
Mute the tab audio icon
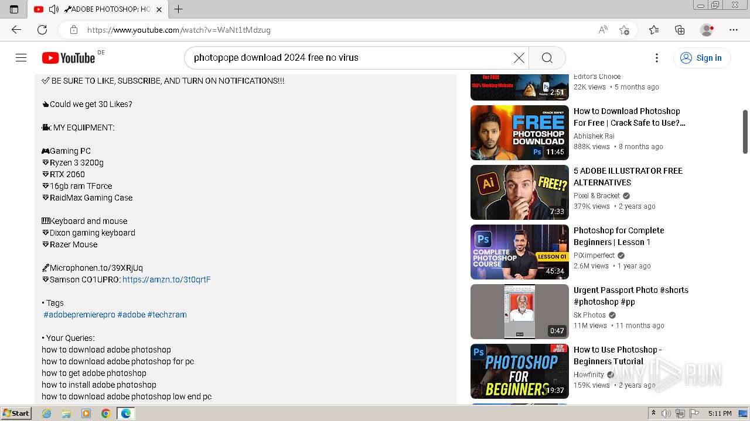(54, 9)
